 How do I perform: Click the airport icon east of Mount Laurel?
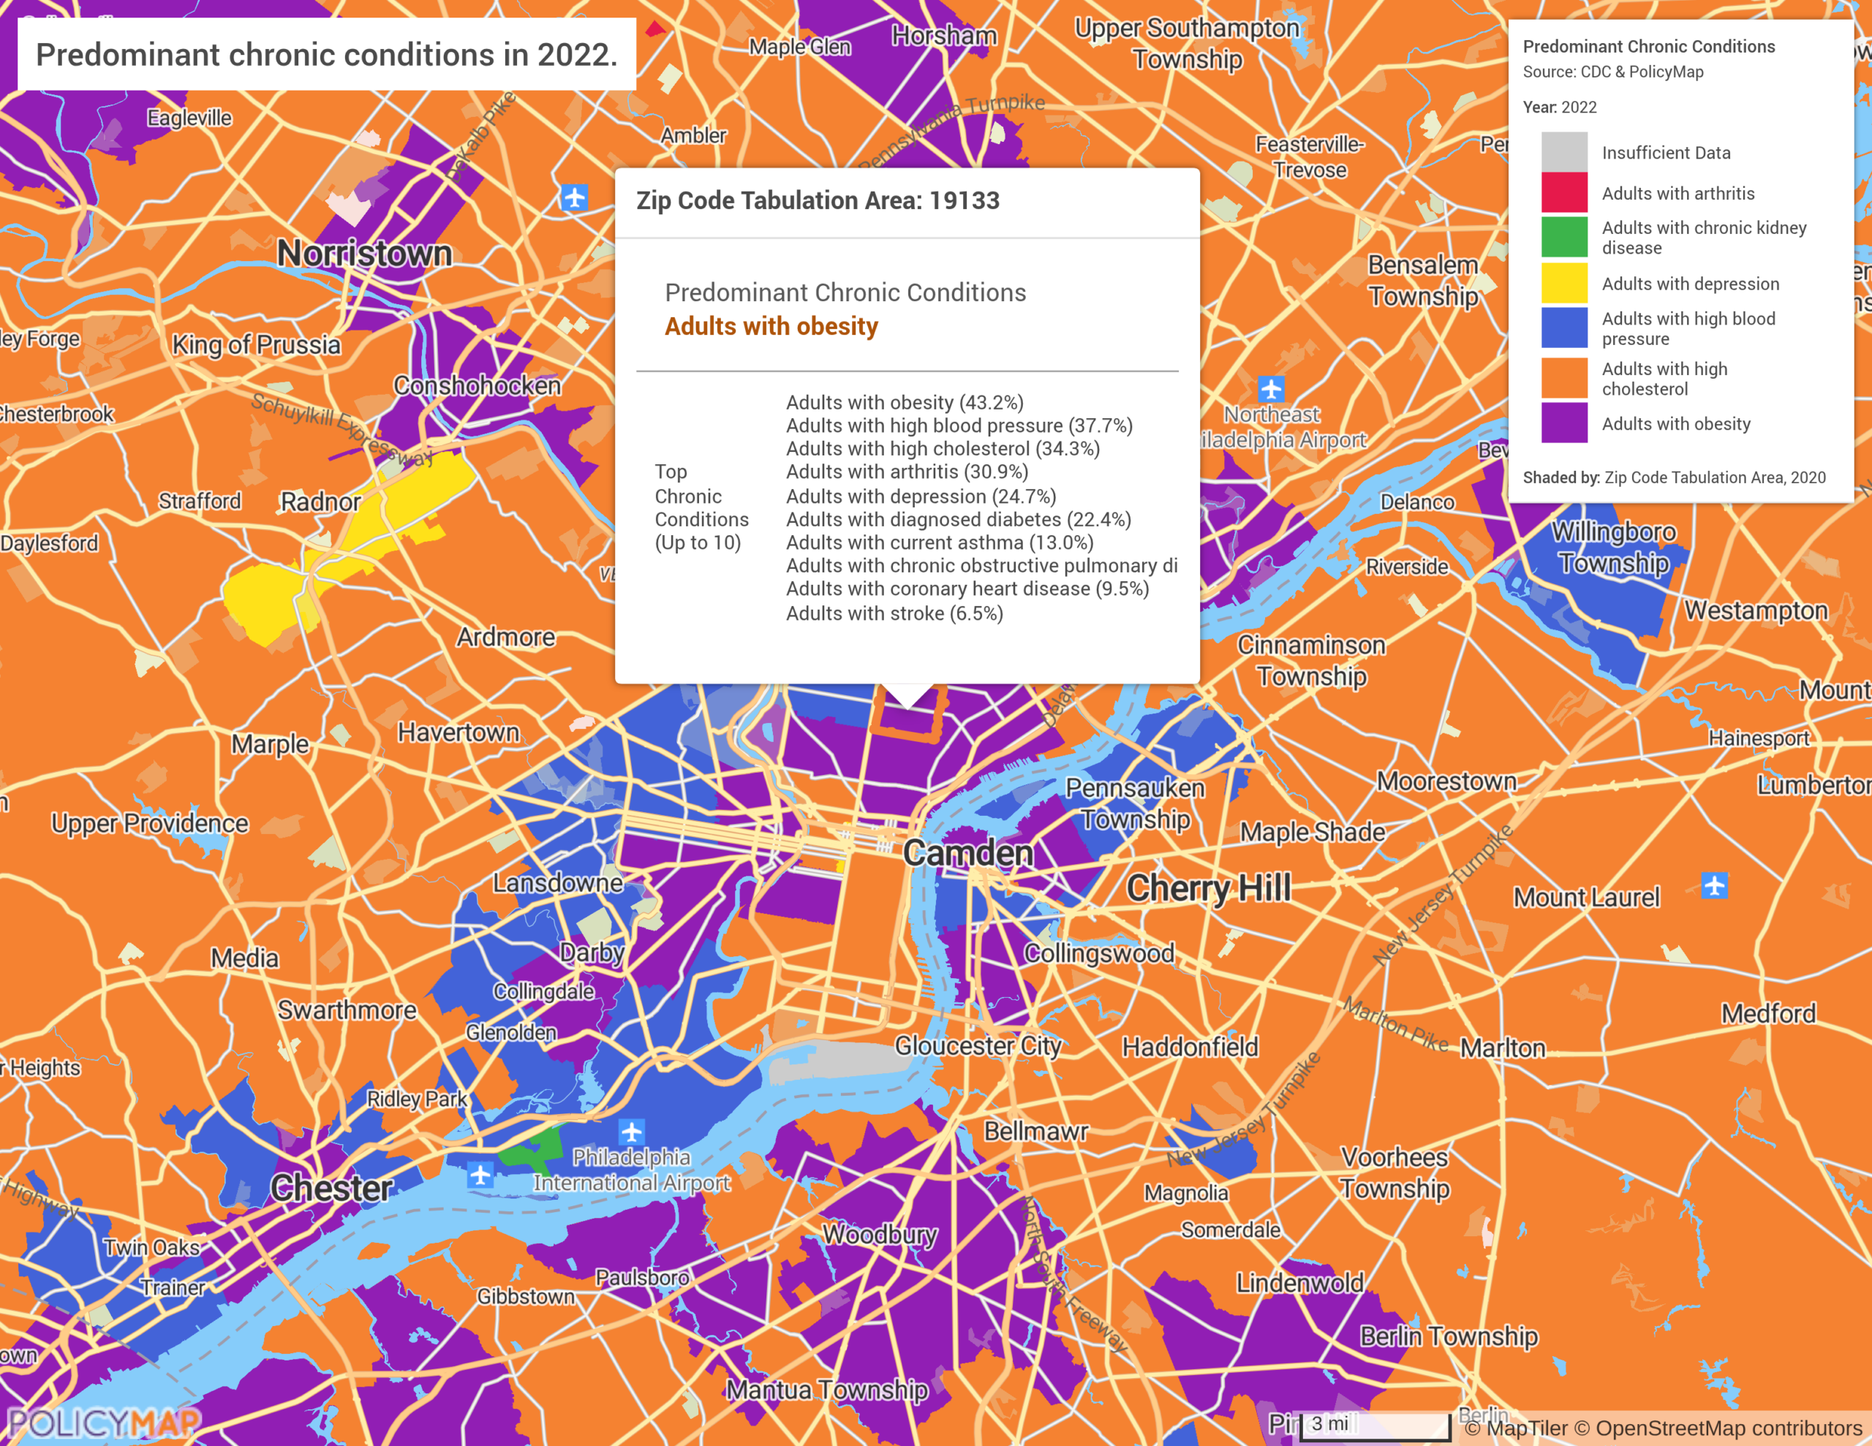(x=1714, y=885)
